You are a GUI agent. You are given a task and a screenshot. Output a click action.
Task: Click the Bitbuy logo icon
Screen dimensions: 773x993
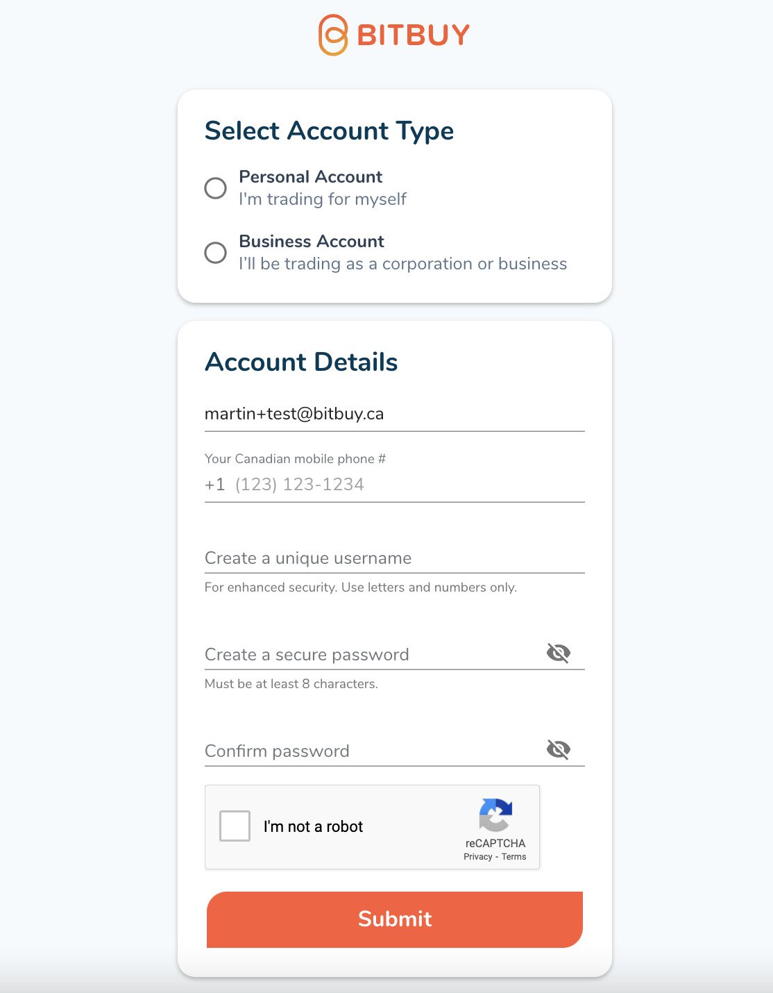click(x=333, y=35)
